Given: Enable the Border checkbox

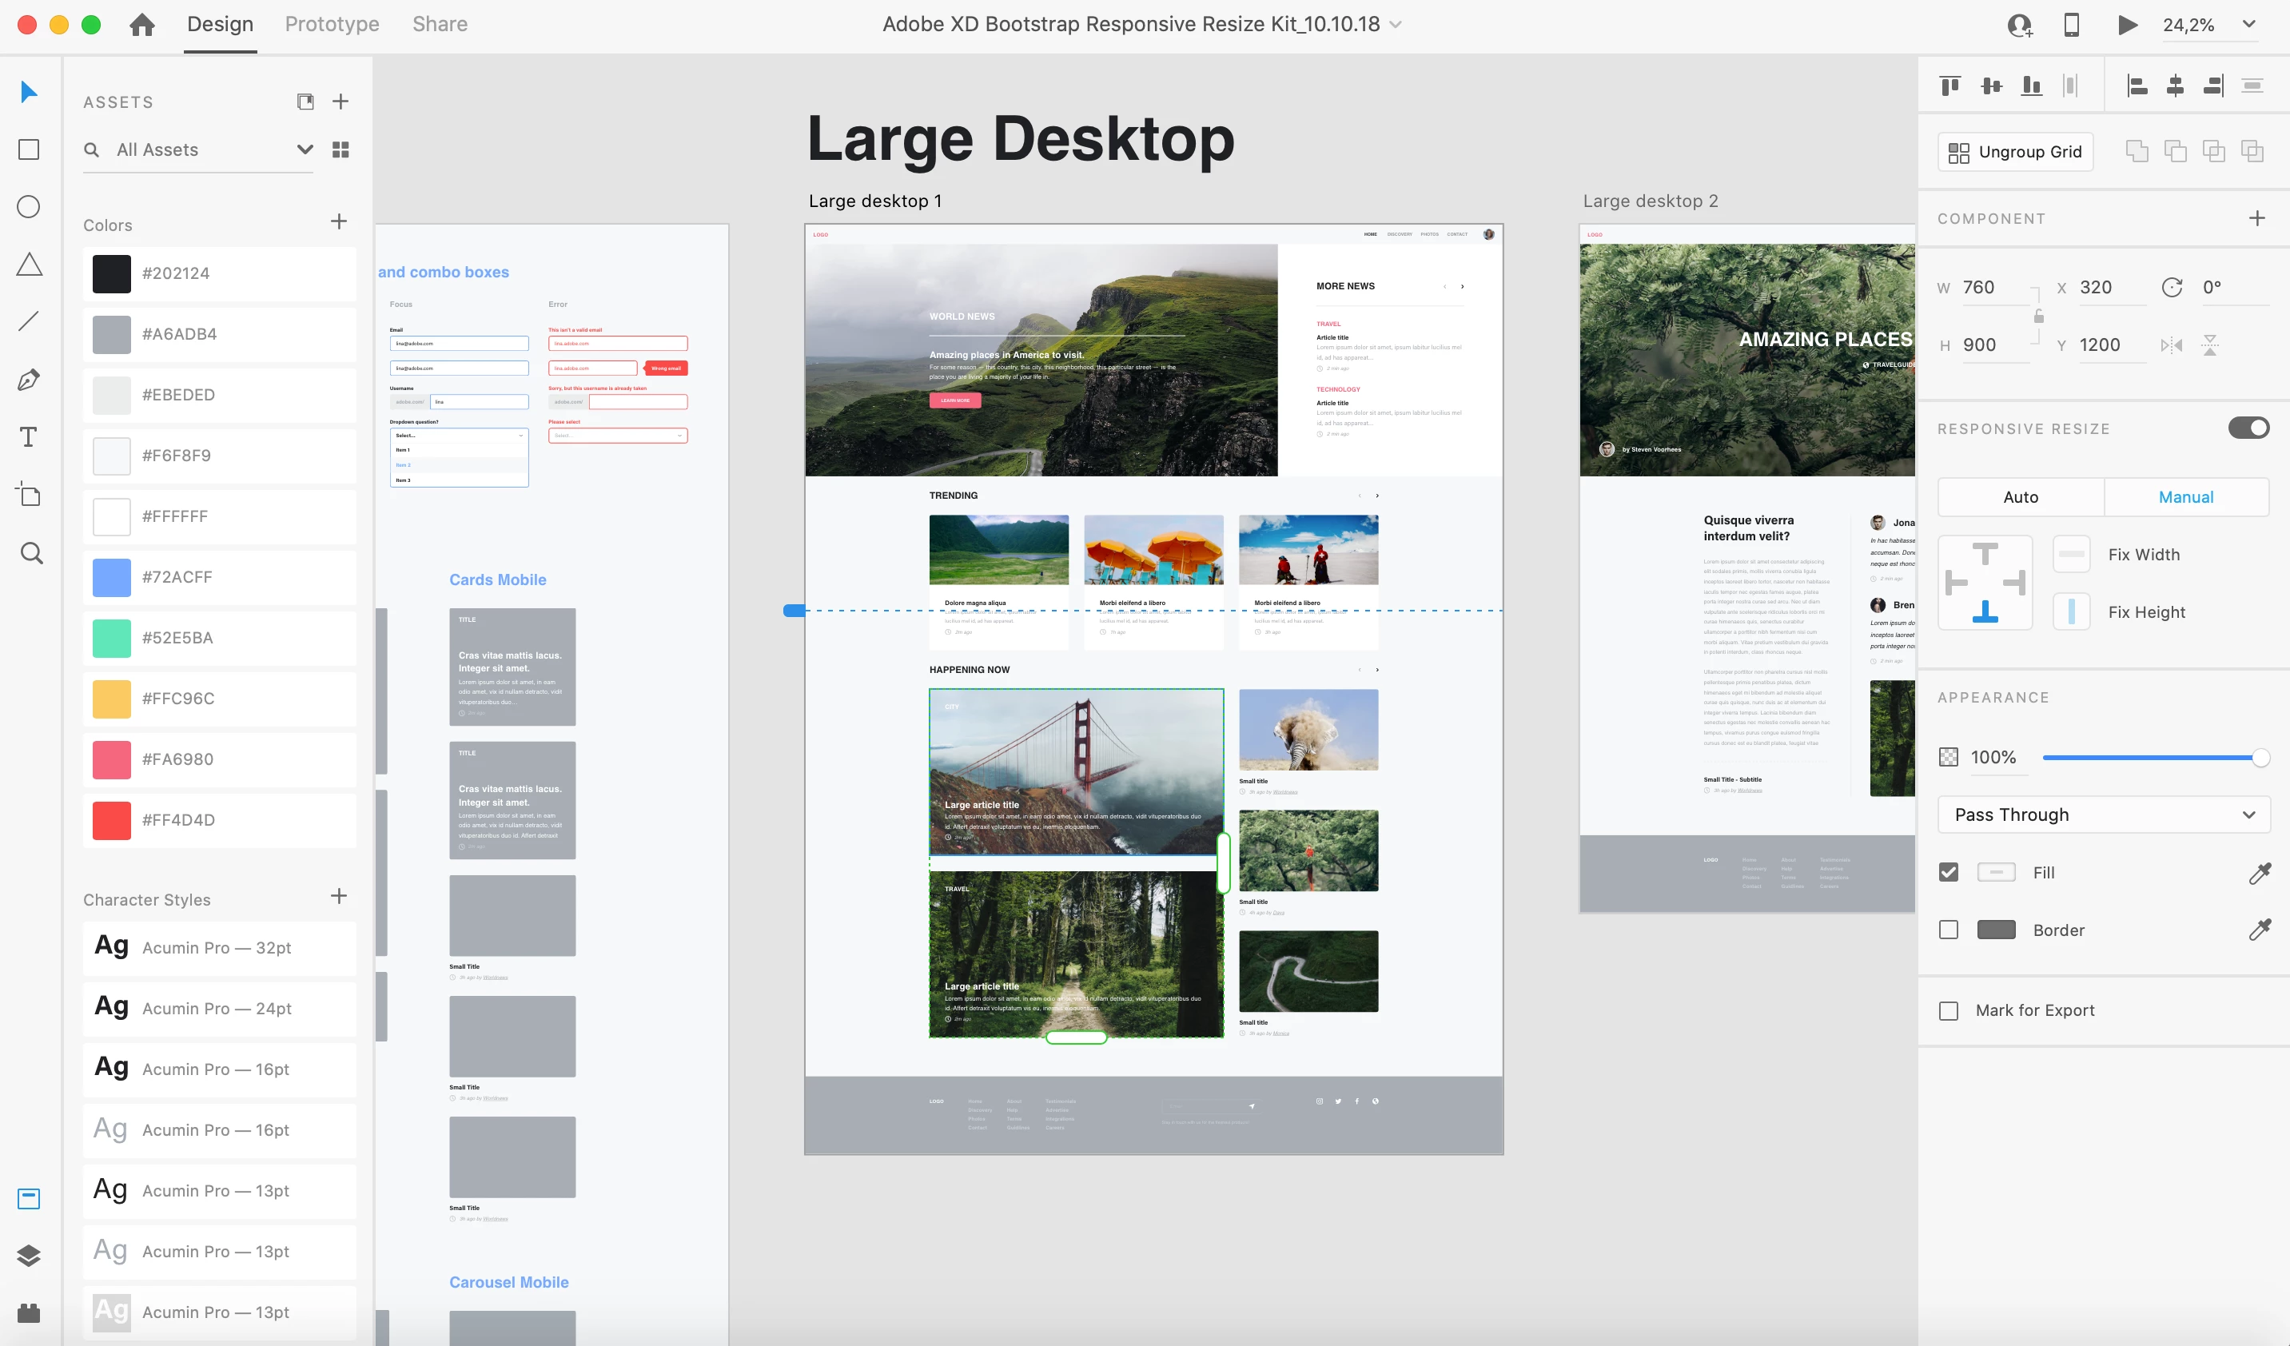Looking at the screenshot, I should pos(1949,930).
